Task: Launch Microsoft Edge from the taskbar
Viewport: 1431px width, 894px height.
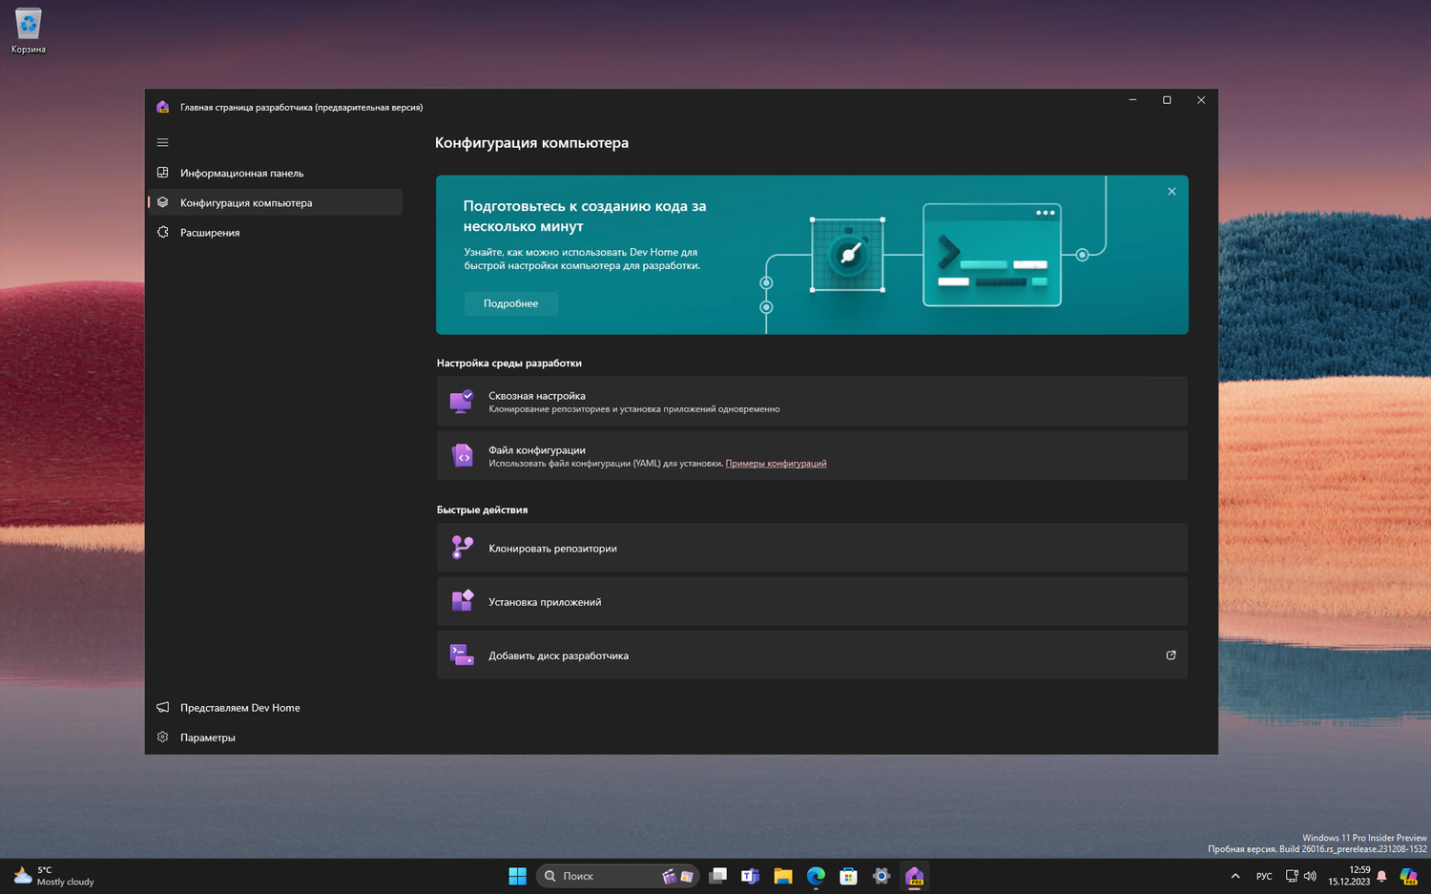Action: pos(816,876)
